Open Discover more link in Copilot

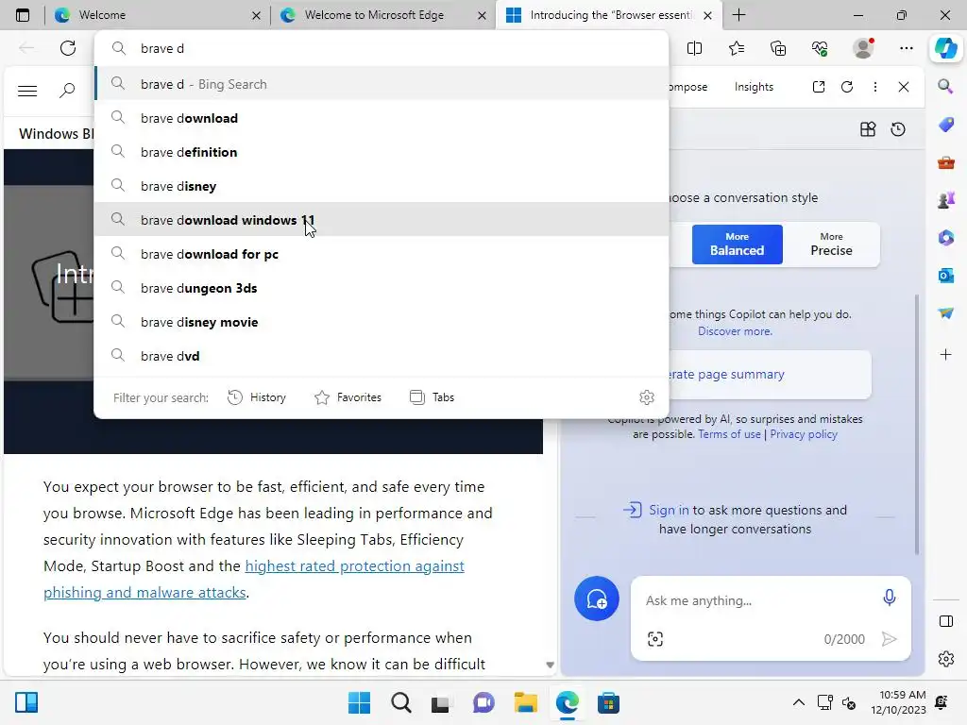coord(735,331)
